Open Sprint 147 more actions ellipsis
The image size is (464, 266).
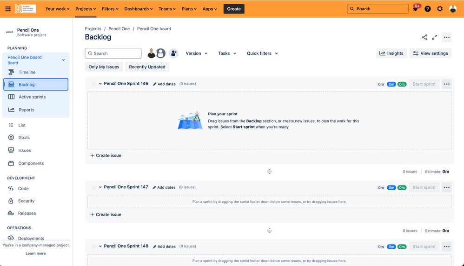447,187
